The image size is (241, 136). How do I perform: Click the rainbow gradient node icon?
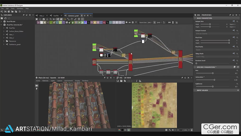pyautogui.click(x=85, y=23)
